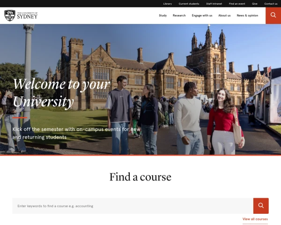Screen dimensions: 281x225
Task: Open the Research menu
Action: (x=179, y=15)
